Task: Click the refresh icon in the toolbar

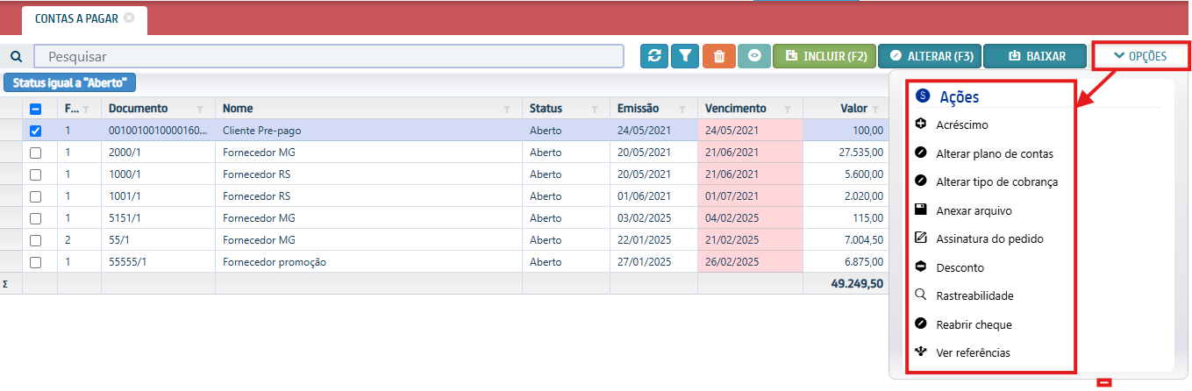Action: coord(653,56)
